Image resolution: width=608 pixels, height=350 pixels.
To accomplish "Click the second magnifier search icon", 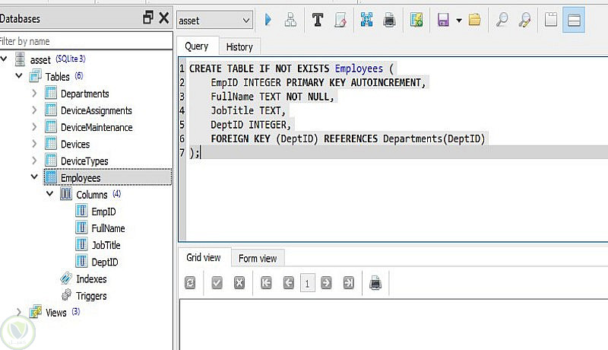I will tap(524, 19).
